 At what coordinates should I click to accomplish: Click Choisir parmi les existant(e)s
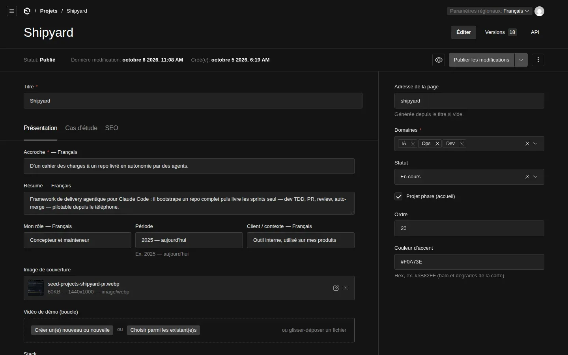click(163, 330)
